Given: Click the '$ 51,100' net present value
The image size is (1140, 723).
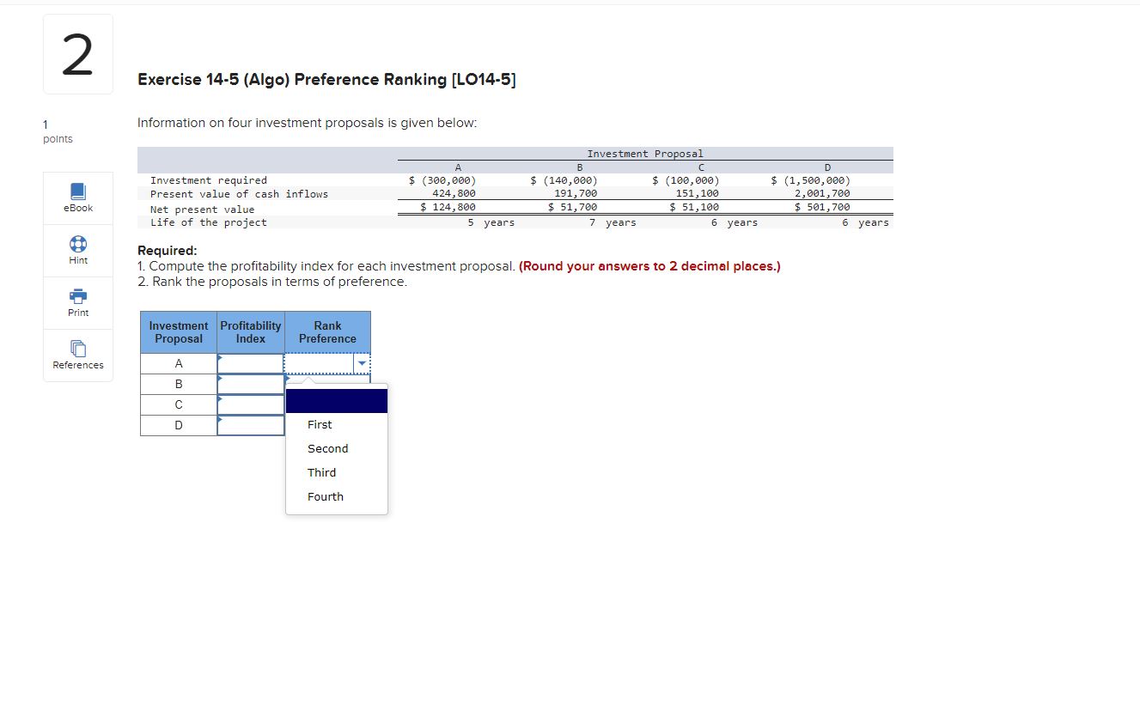Looking at the screenshot, I should point(695,207).
